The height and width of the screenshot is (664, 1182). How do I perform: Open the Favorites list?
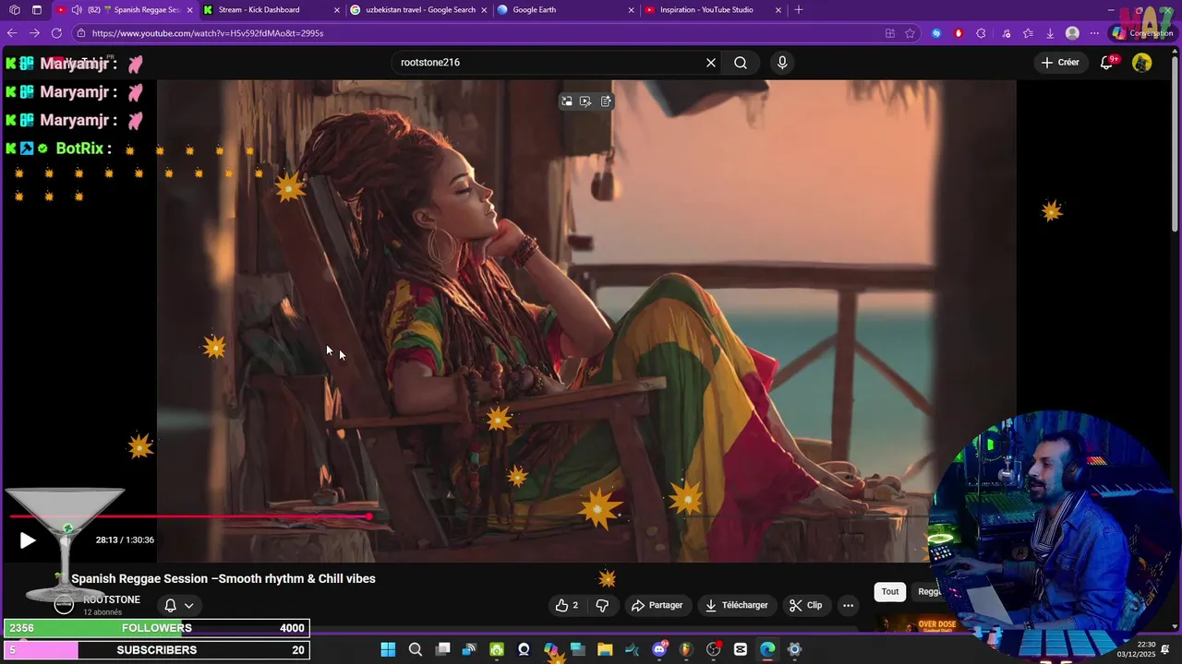(x=1028, y=33)
